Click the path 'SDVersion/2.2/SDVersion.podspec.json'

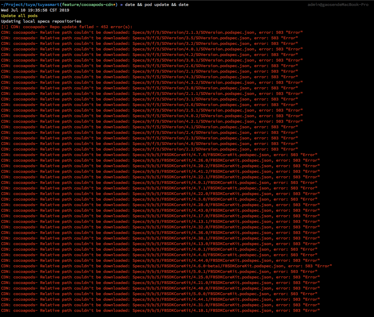click(206, 149)
